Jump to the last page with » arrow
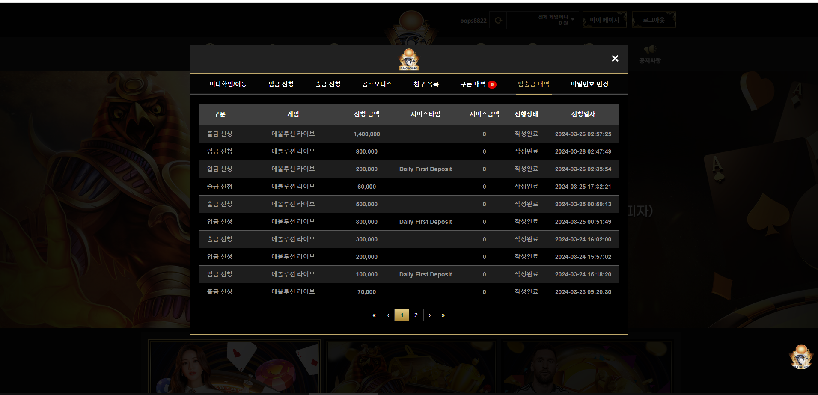Image resolution: width=818 pixels, height=395 pixels. [443, 315]
